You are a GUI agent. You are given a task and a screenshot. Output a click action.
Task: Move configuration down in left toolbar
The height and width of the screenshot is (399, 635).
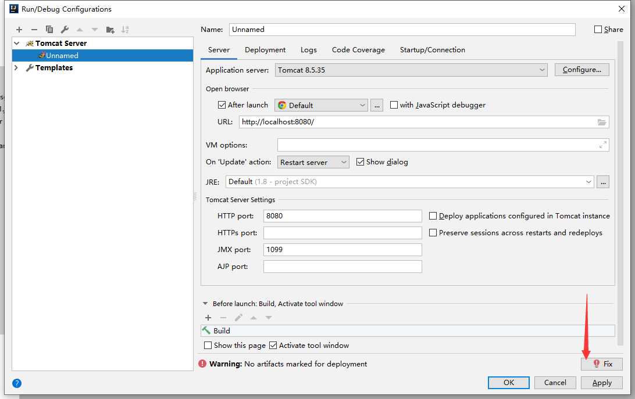[x=95, y=30]
